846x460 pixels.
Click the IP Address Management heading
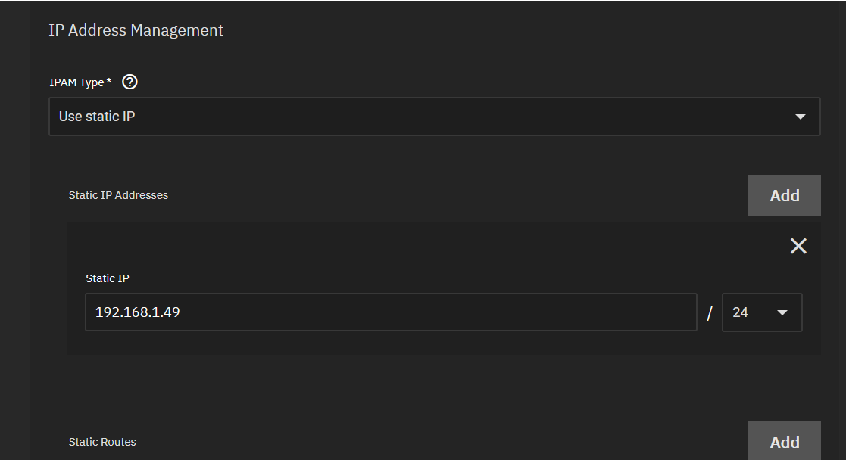(136, 30)
